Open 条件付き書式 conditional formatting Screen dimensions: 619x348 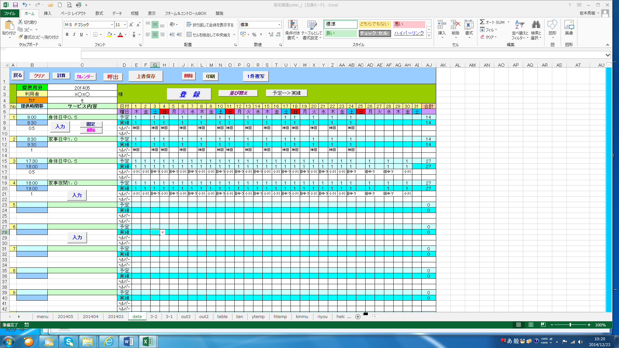pyautogui.click(x=292, y=30)
